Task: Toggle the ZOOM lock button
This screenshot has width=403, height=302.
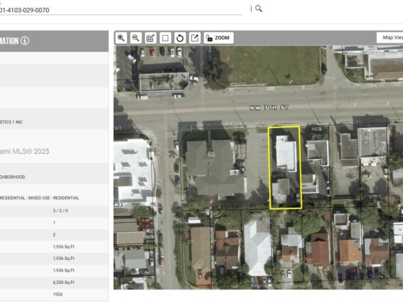Action: pyautogui.click(x=219, y=38)
